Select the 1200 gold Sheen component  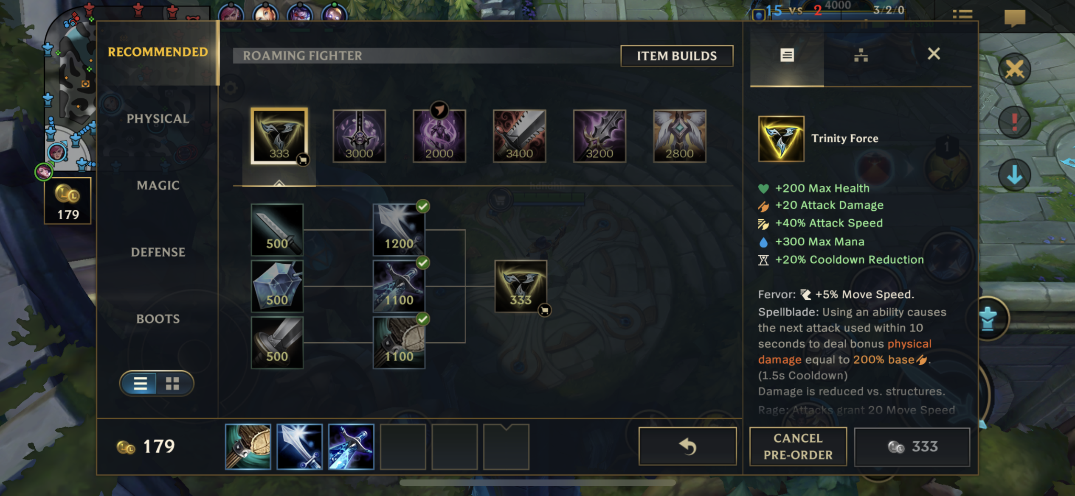[399, 230]
